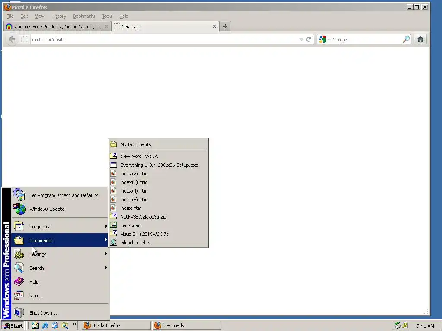Open Help from the Start menu
Viewport: 442px width, 331px height.
point(60,282)
